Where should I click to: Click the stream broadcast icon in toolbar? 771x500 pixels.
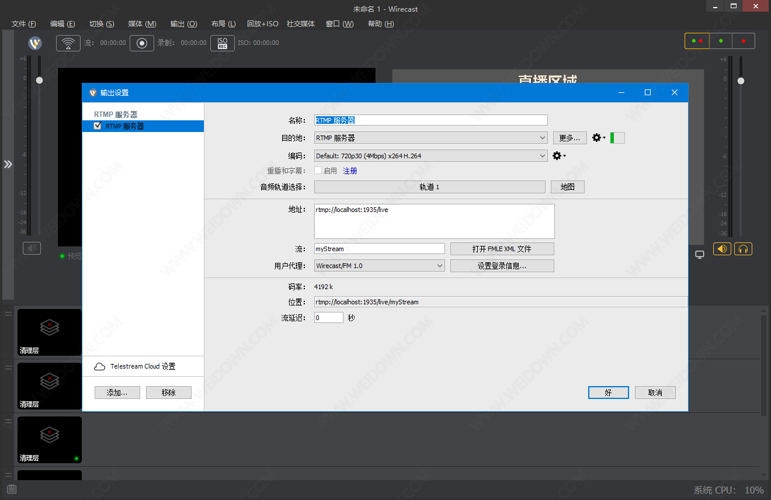click(x=68, y=43)
